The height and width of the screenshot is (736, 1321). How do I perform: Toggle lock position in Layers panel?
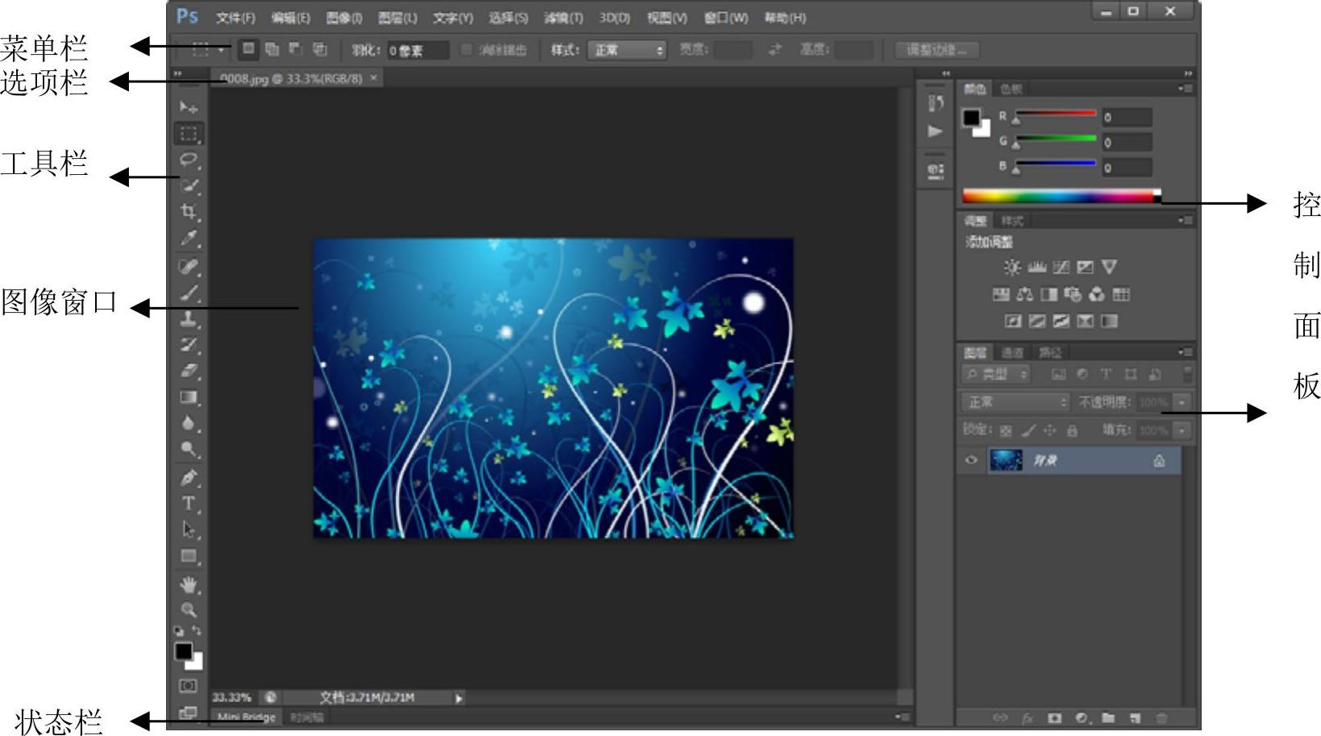[x=1049, y=430]
